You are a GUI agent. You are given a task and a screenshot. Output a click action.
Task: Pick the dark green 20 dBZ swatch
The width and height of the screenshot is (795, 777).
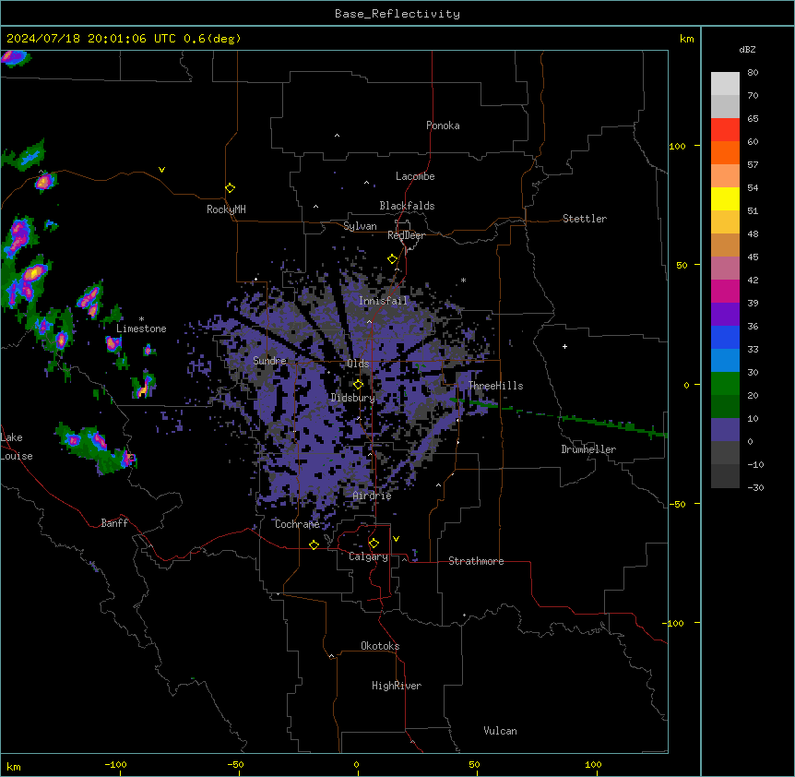pos(725,406)
